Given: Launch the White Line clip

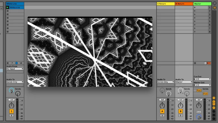Looking at the screenshot, I should [x=8, y=7].
